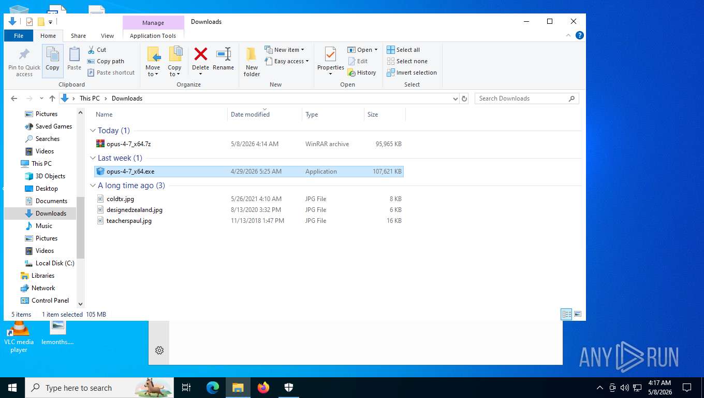The width and height of the screenshot is (704, 398).
Task: Open New item dropdown
Action: click(284, 50)
